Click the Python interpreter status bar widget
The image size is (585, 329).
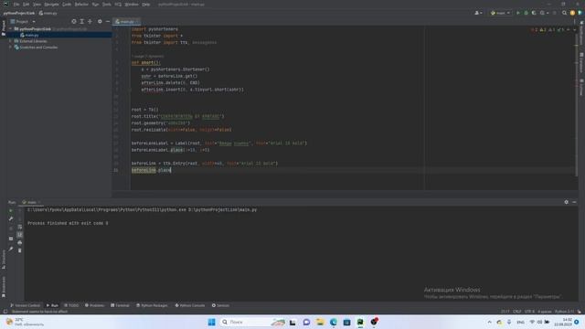(564, 312)
